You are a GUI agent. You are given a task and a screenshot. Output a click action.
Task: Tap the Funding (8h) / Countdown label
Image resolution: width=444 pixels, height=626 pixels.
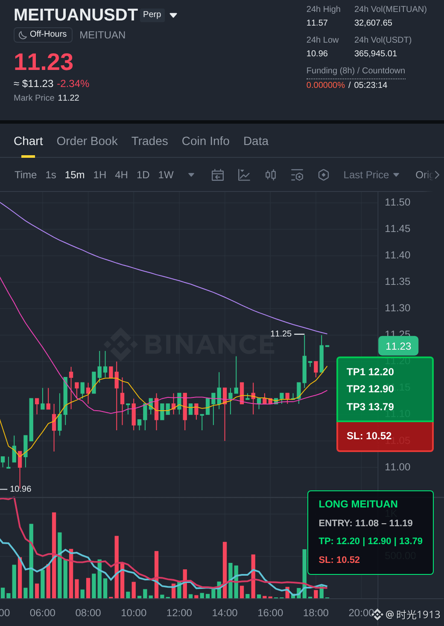(356, 70)
